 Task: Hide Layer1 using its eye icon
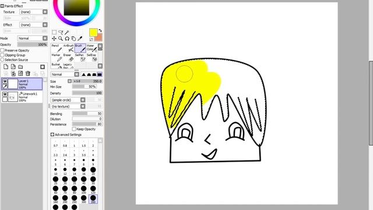point(5,82)
